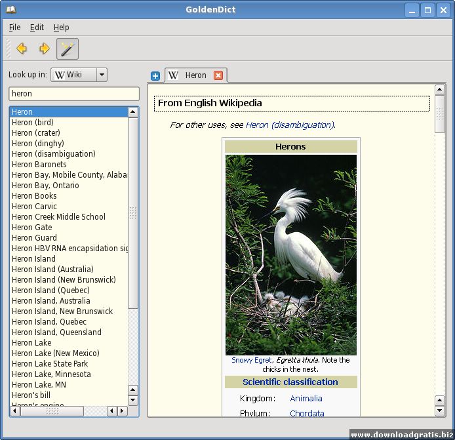
Task: Select Heron Bay, Ontario entry
Action: coord(69,185)
